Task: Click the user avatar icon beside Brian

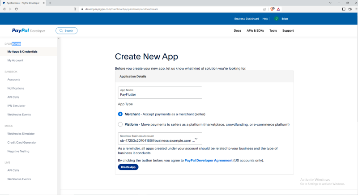Action: pyautogui.click(x=276, y=19)
